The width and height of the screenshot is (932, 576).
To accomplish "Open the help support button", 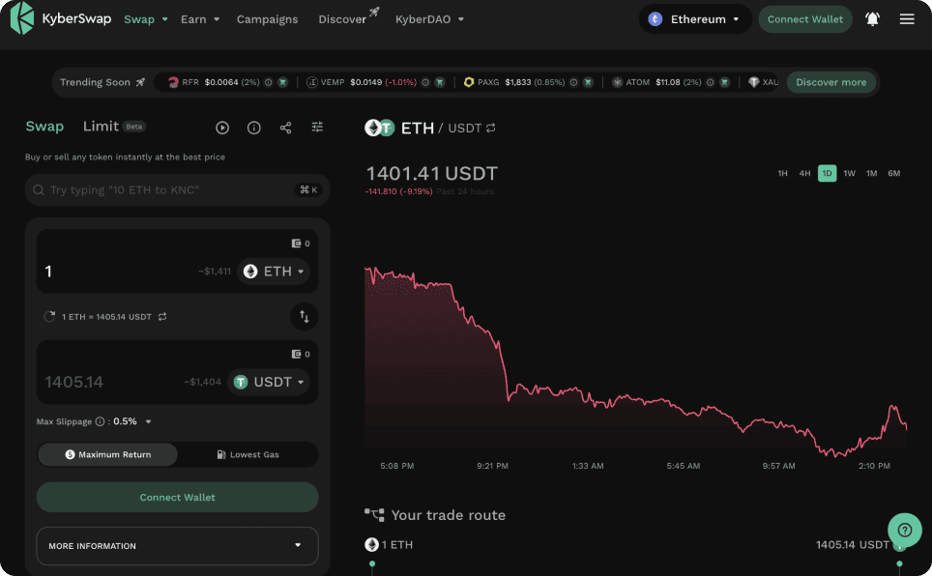I will point(905,531).
